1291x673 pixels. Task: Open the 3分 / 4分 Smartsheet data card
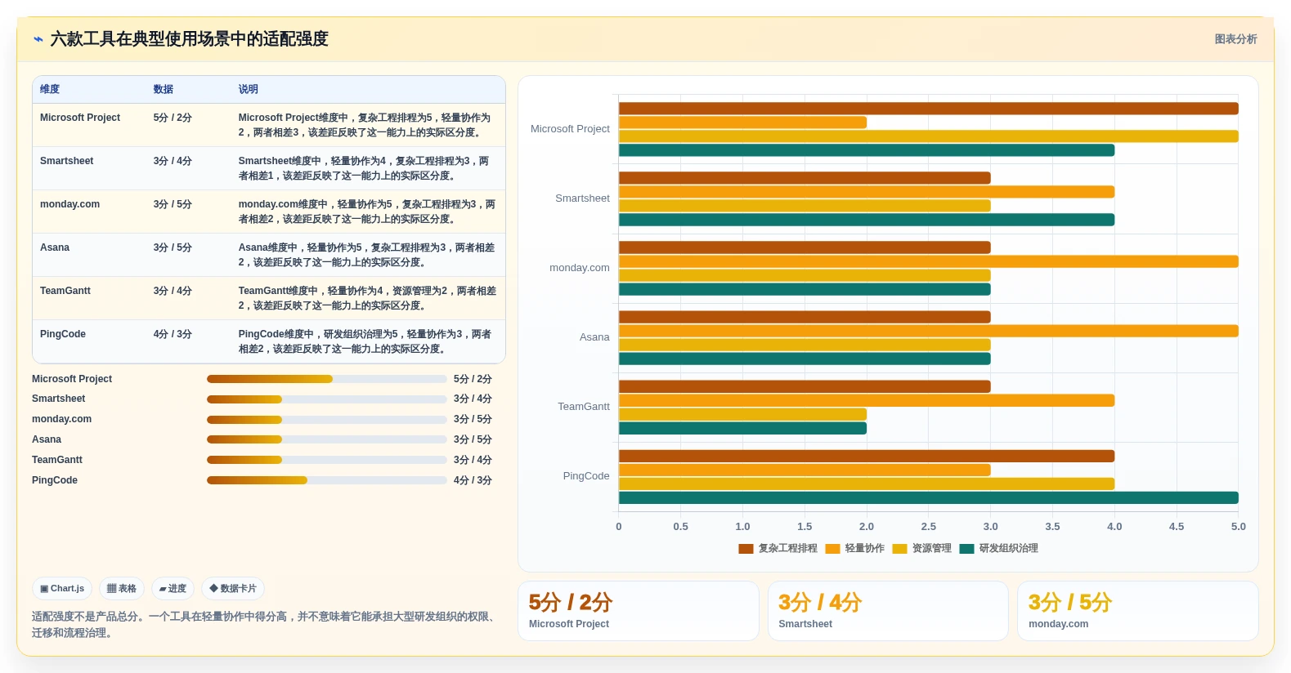click(888, 611)
